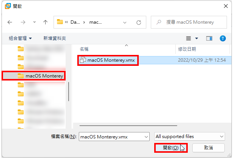The height and width of the screenshot is (158, 233).
Task: Open help with the blue question icon
Action: (222, 38)
